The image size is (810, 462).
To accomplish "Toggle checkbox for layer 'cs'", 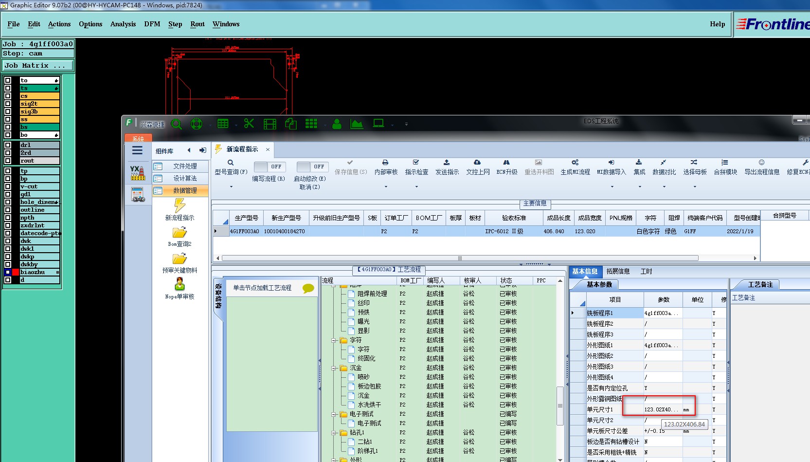I will [8, 96].
